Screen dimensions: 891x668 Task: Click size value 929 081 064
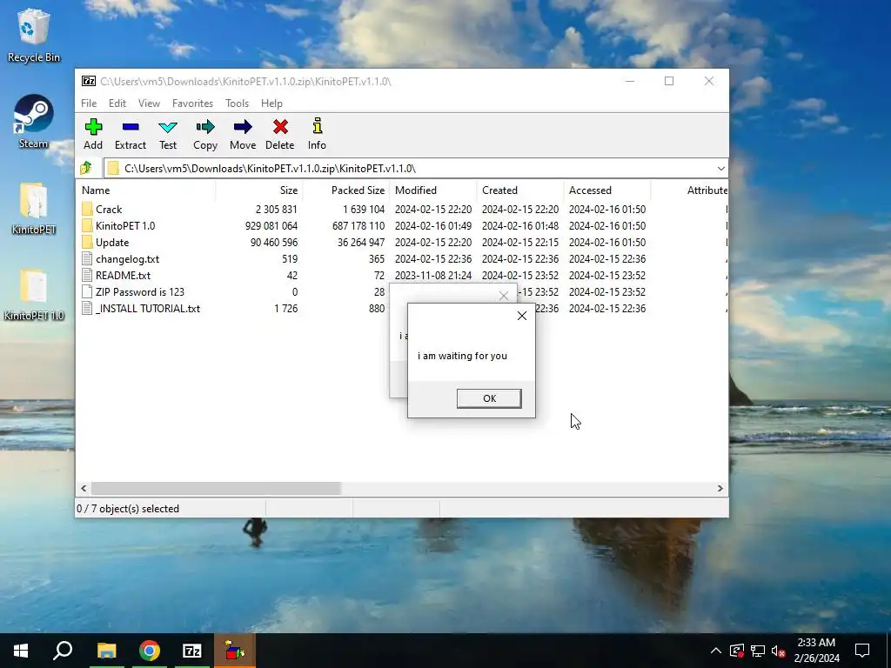pos(271,225)
